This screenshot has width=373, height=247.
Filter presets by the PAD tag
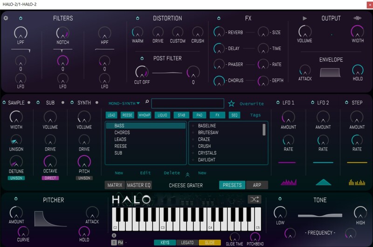click(x=200, y=115)
